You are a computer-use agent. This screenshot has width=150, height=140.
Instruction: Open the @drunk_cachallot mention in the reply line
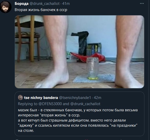[x=85, y=104]
